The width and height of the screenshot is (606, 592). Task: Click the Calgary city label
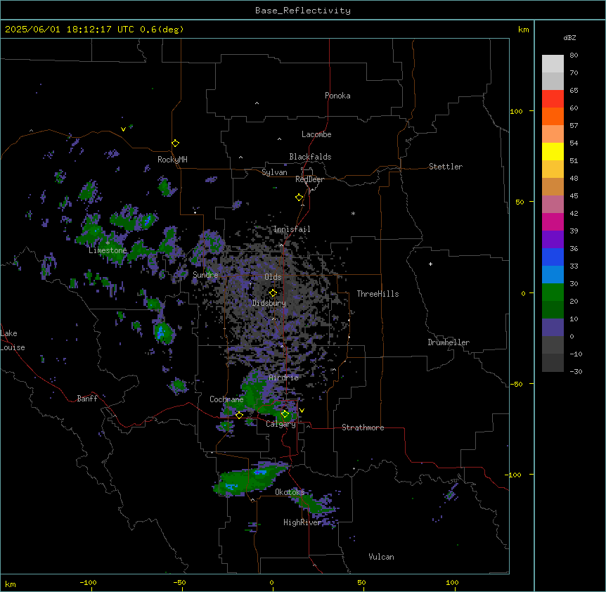click(x=281, y=424)
